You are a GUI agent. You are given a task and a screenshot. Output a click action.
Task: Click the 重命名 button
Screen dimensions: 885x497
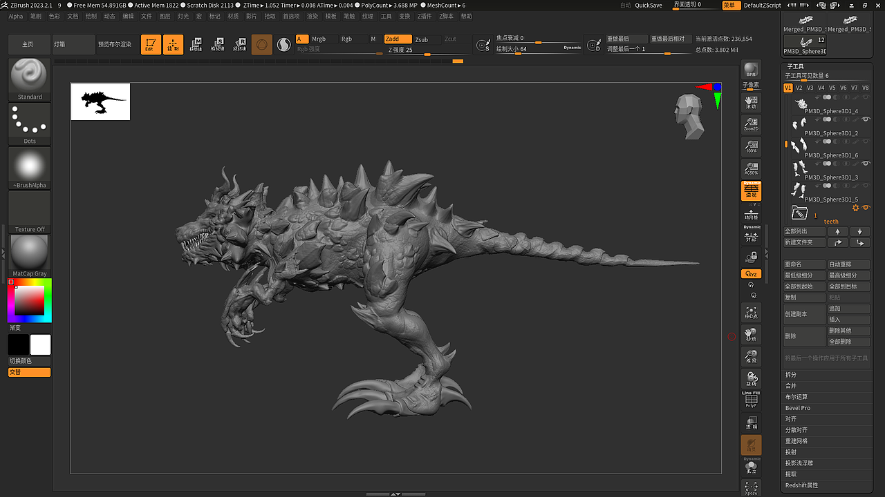[x=804, y=264]
